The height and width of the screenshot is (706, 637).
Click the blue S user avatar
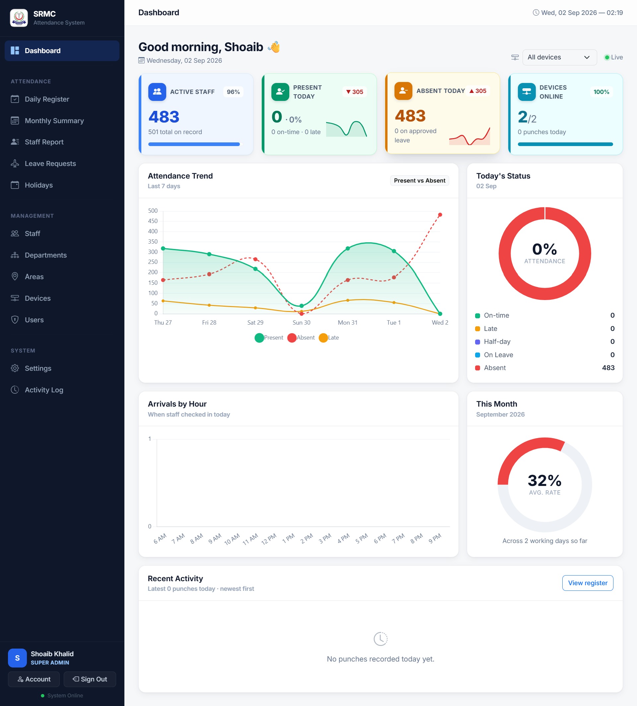click(18, 658)
